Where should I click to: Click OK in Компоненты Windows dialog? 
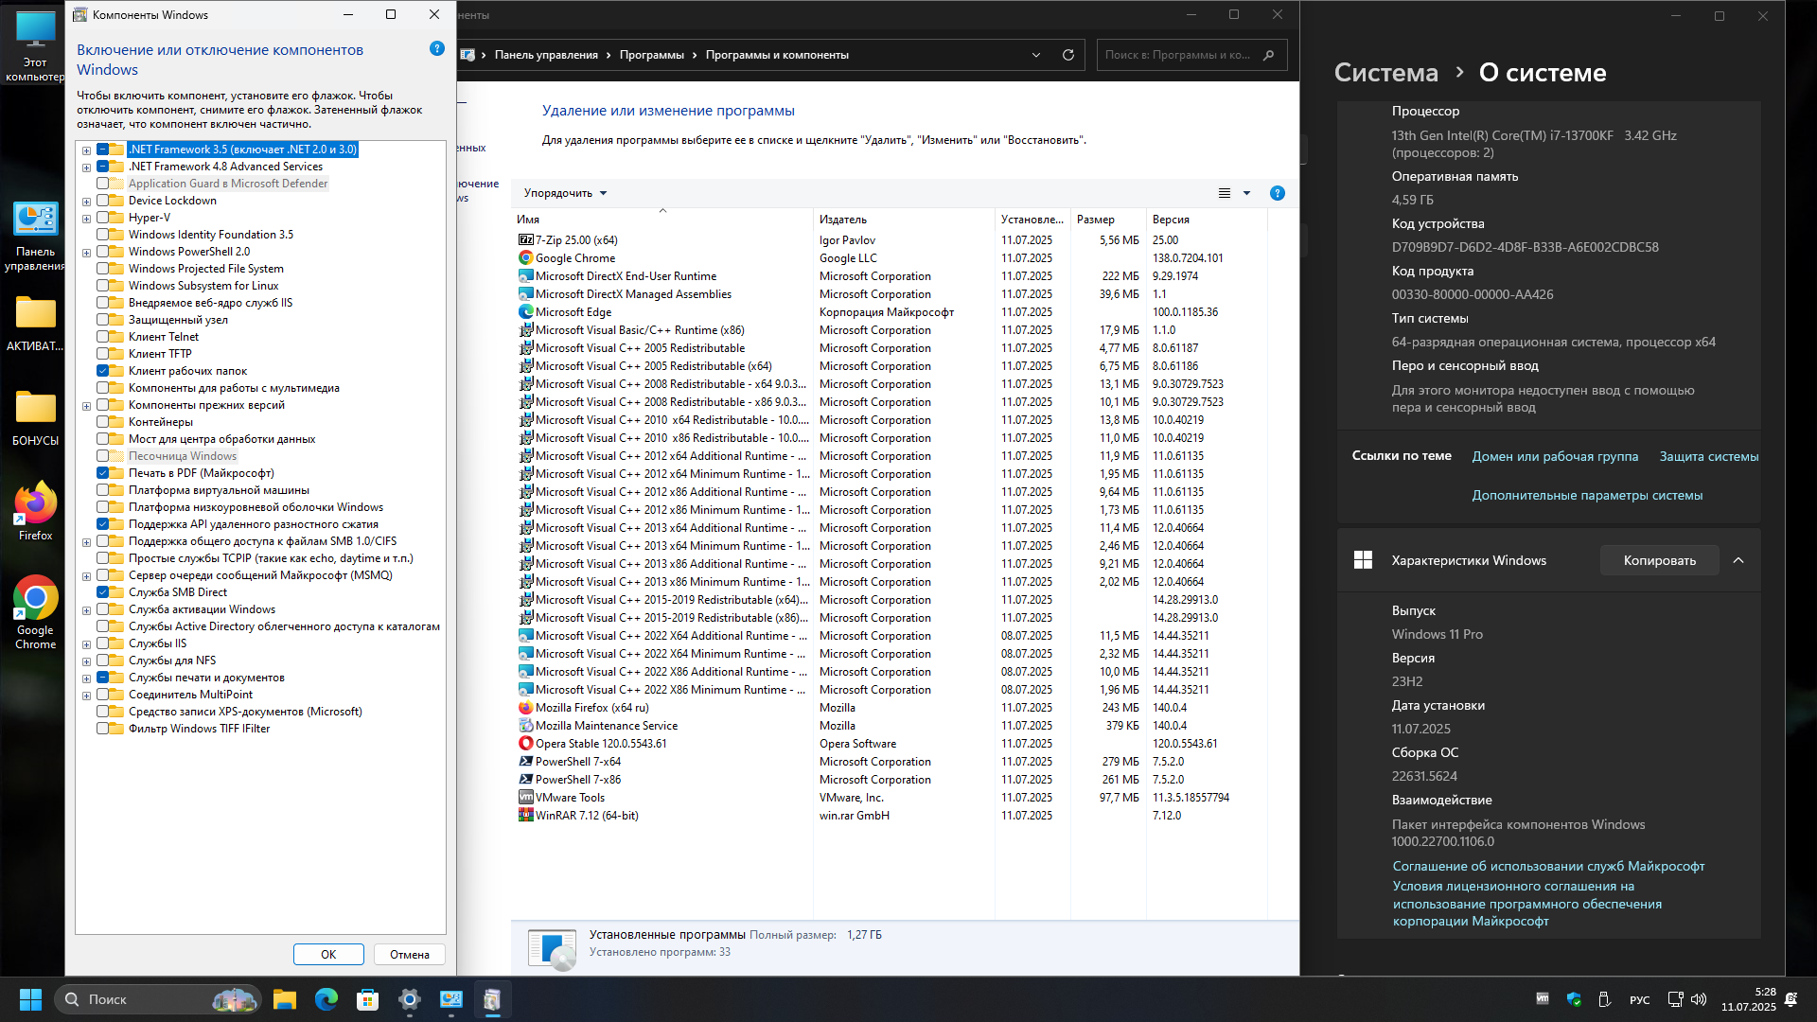pyautogui.click(x=328, y=954)
